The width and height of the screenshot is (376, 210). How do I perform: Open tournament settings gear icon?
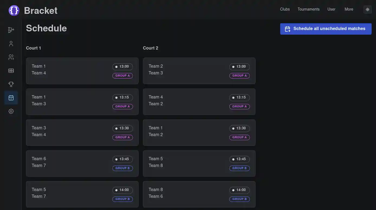click(11, 111)
